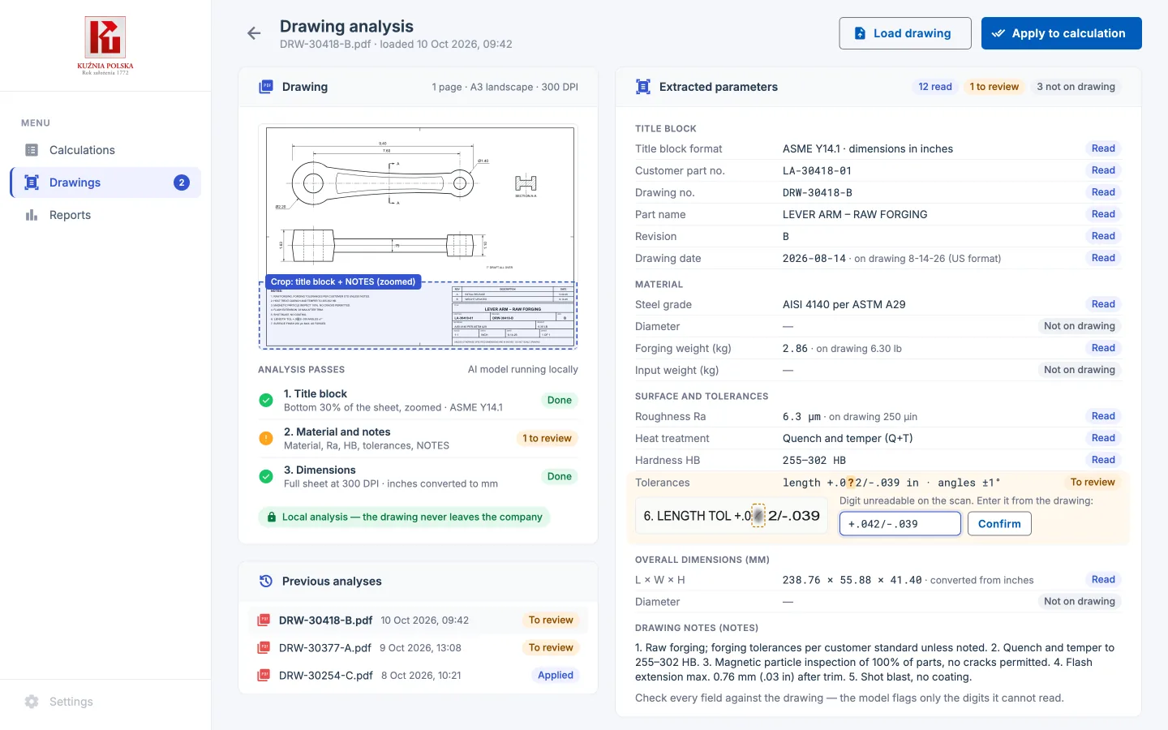Click the customer part number LA-30418-01
This screenshot has height=730, width=1168.
[817, 170]
